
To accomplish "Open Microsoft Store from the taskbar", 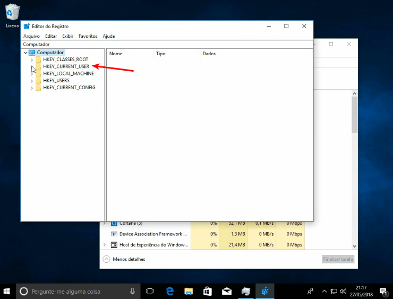I will 208,291.
